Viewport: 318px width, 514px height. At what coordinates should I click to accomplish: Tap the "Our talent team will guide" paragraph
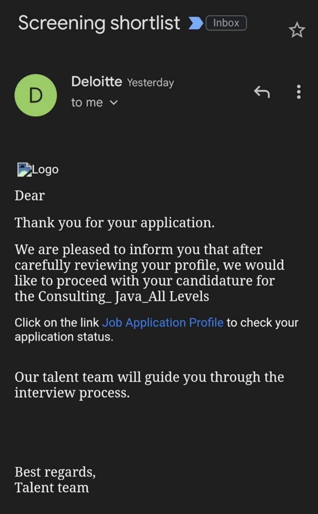[149, 385]
